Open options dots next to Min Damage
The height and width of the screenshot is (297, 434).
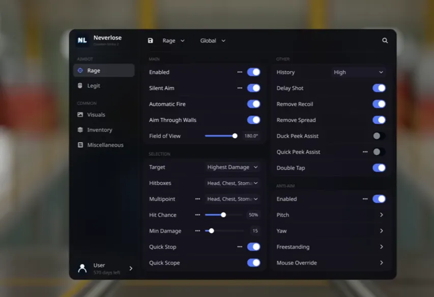197,231
